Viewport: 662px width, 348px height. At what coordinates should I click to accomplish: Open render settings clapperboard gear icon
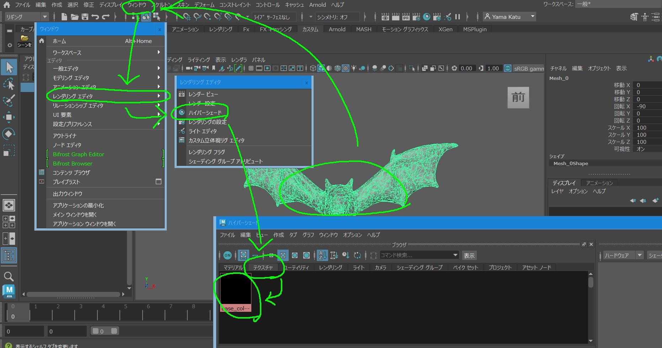(416, 17)
